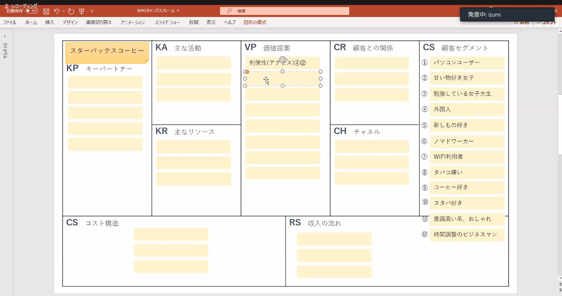The height and width of the screenshot is (296, 562).
Task: Select the 時間調整のビジネスマン sticky note
Action: [467, 235]
